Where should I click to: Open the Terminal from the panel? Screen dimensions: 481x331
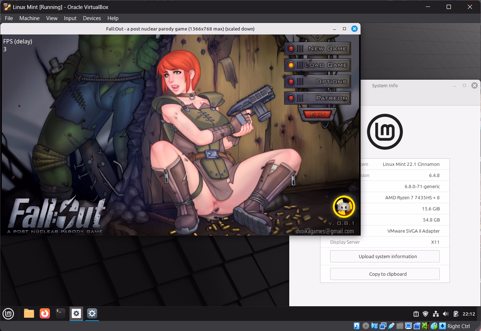pos(61,313)
